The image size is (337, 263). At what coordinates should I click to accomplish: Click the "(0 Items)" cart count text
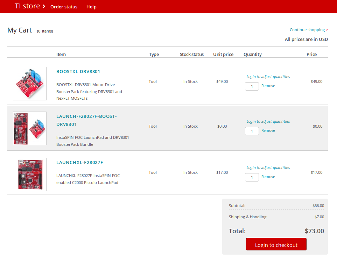[45, 31]
